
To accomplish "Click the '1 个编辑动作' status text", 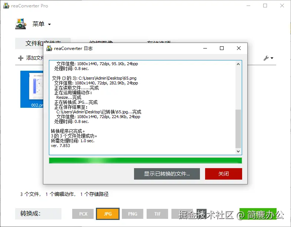I will coord(60,194).
